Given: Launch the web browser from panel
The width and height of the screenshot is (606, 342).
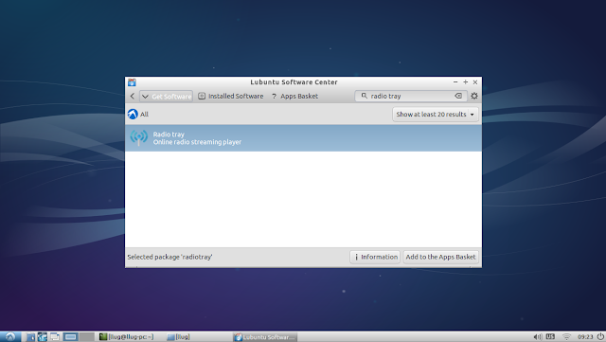Looking at the screenshot, I should pos(42,336).
